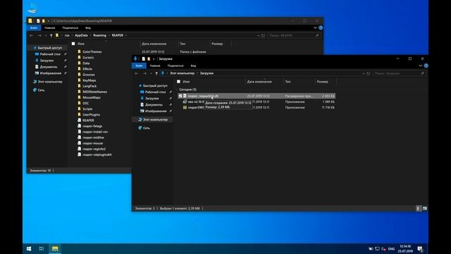Screen dimensions: 451x254
Task: Select the reaper-vstplugins64 file
Action: (x=97, y=155)
